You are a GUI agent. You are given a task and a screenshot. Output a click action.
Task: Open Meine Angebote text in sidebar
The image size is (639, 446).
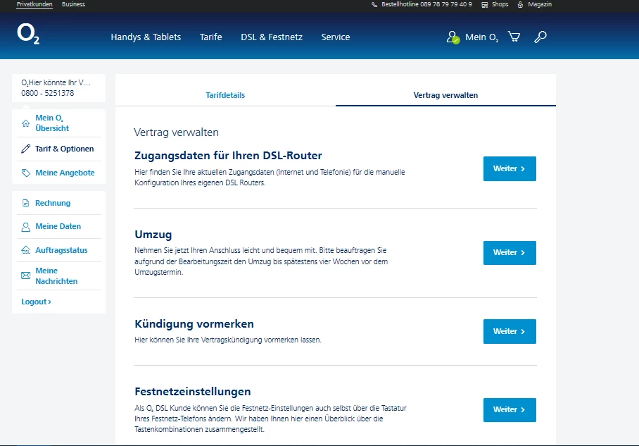[x=65, y=173]
